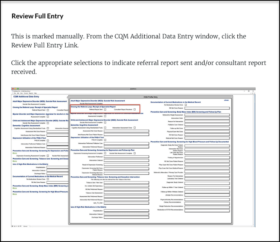The height and width of the screenshot is (242, 280).
Task: Click the close link in CQM Profile Entry
Action: (226, 100)
